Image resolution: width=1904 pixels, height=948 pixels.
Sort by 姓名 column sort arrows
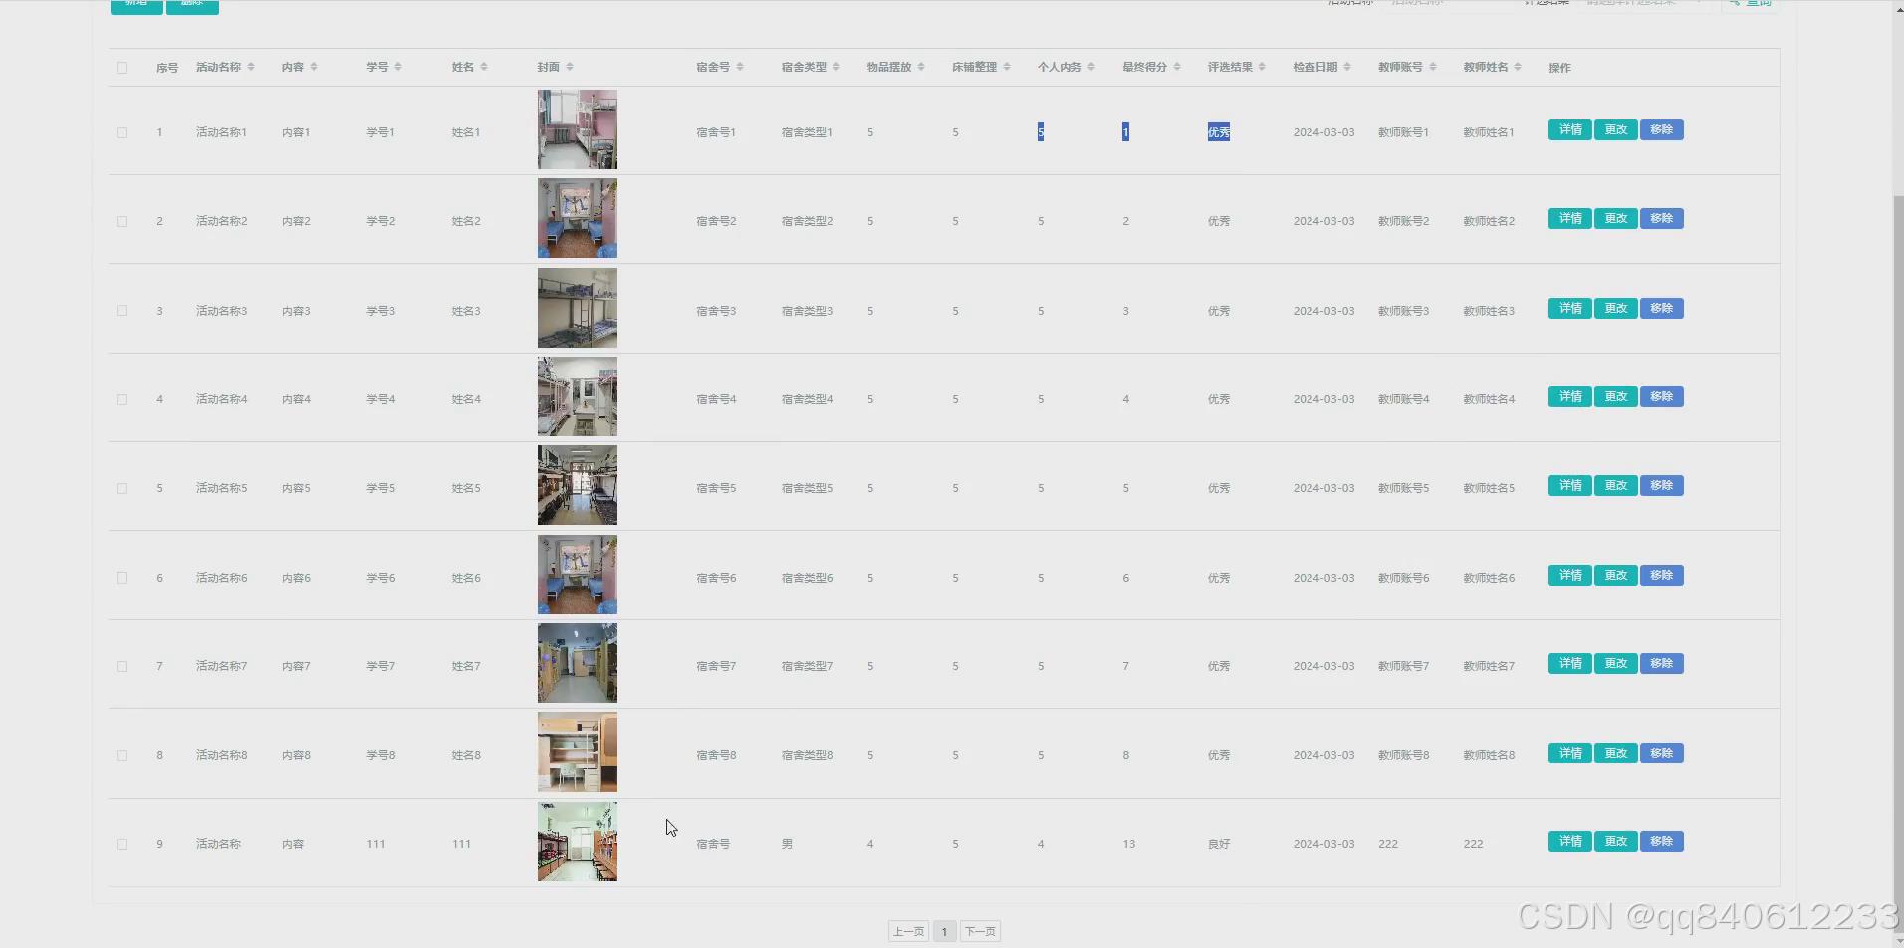[484, 67]
